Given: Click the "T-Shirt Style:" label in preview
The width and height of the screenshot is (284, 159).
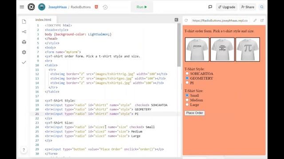Looking at the screenshot, I should coord(194,69).
